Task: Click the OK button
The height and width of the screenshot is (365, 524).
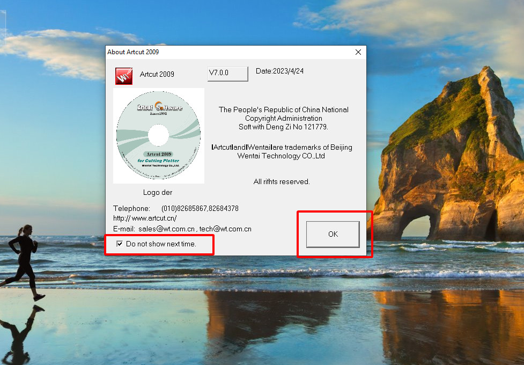Action: (333, 234)
